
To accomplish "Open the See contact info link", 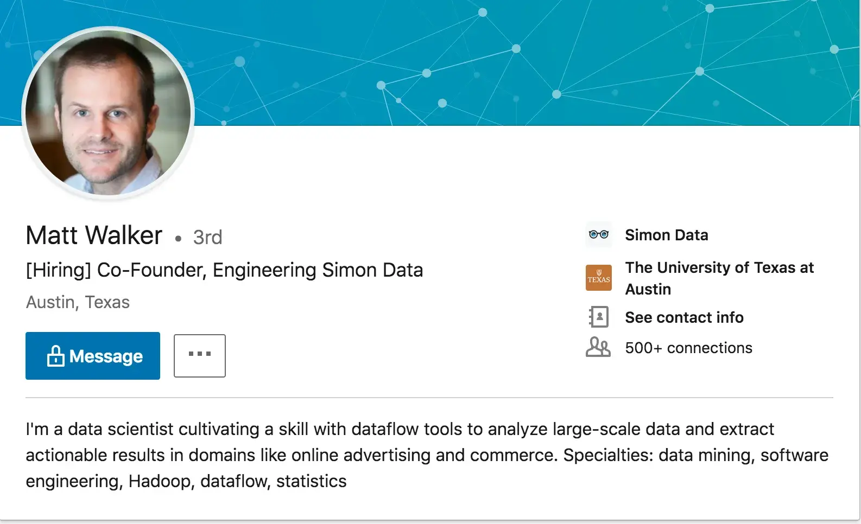I will pos(684,317).
